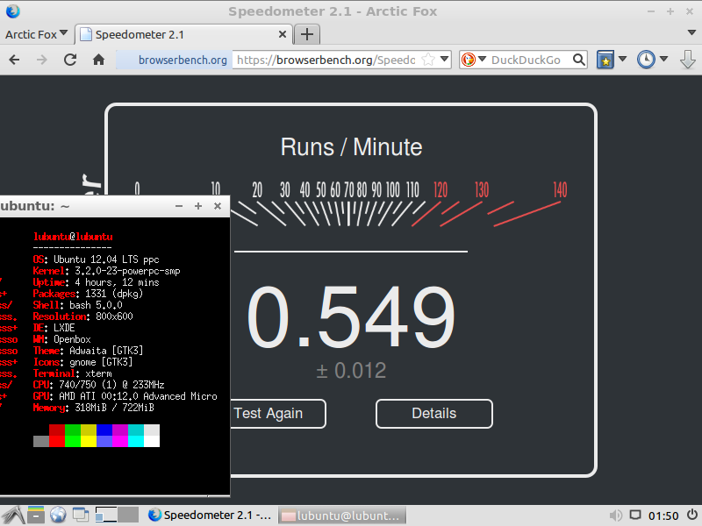Click the OS: Ubuntu 12.04 line
702x526 pixels.
[x=96, y=259]
